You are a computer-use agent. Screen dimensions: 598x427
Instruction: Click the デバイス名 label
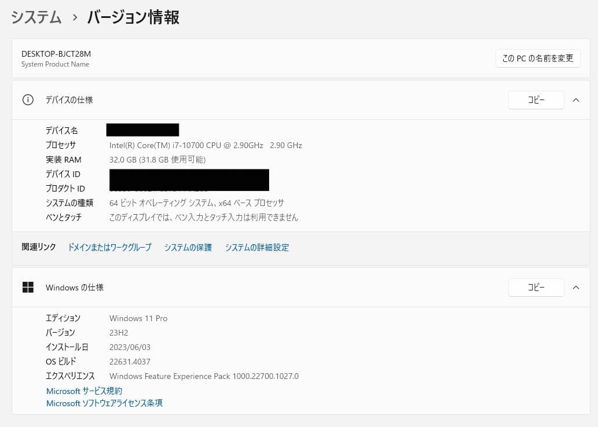click(62, 131)
